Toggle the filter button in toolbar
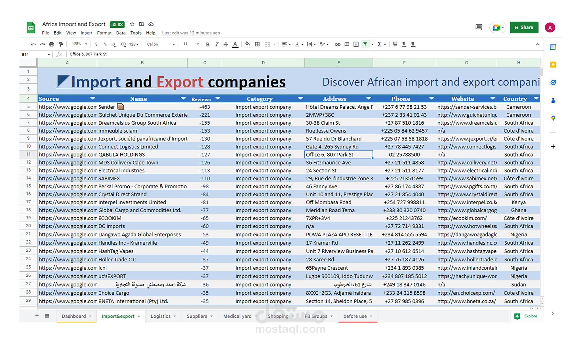 click(x=365, y=44)
